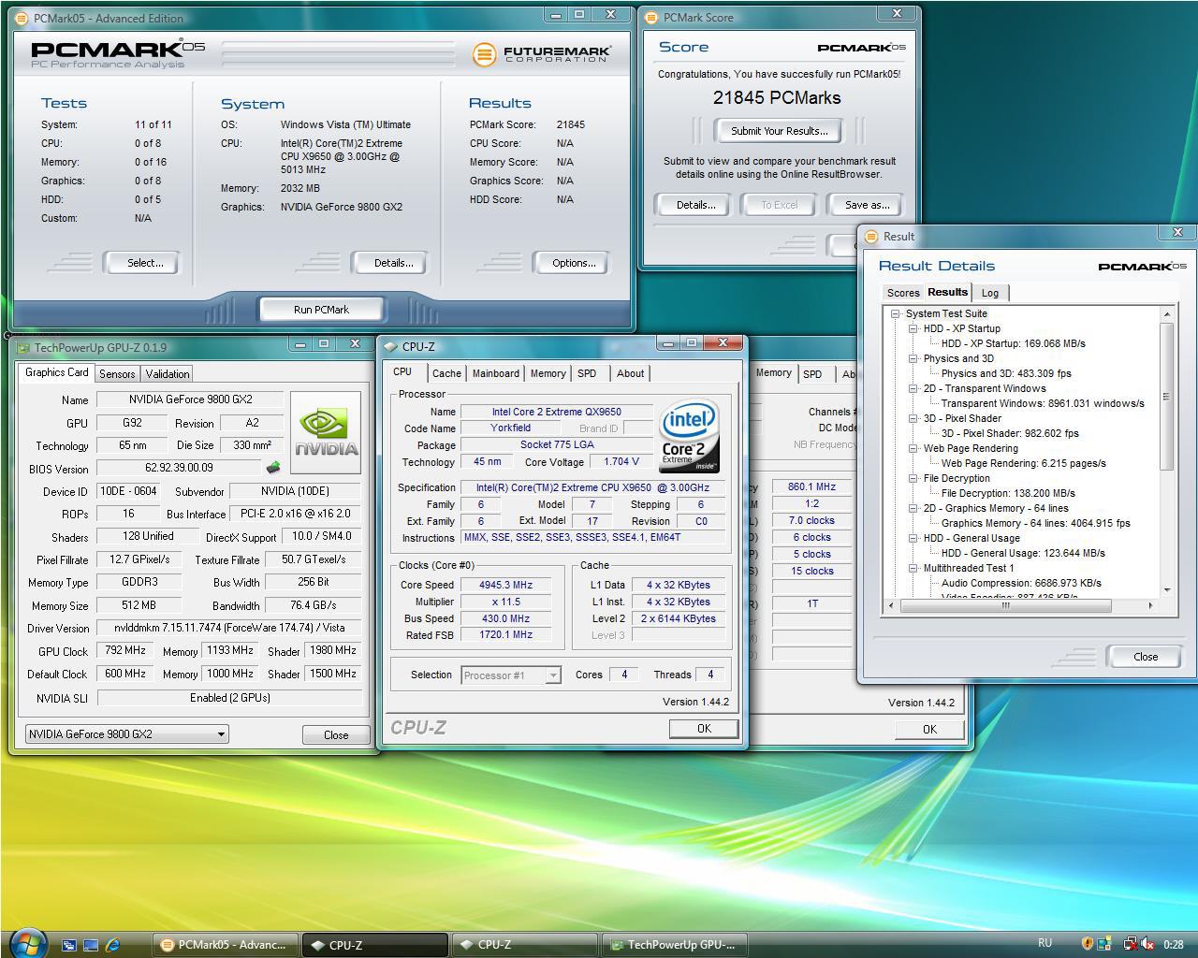Click OK in the background CPU-Z window
This screenshot has height=958, width=1198.
929,730
